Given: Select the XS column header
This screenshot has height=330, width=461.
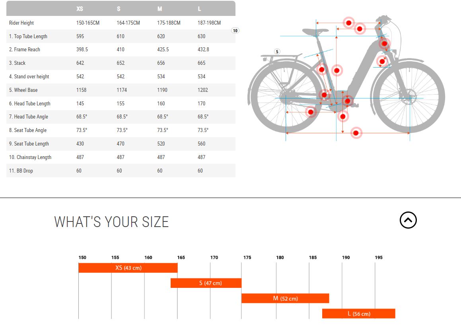Looking at the screenshot, I should [80, 9].
